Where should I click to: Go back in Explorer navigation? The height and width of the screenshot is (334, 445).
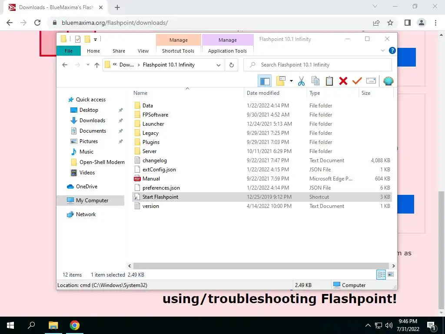coord(65,65)
